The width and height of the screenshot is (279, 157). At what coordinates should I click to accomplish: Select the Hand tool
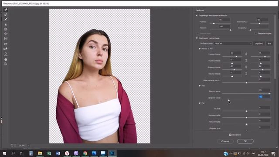[6, 59]
